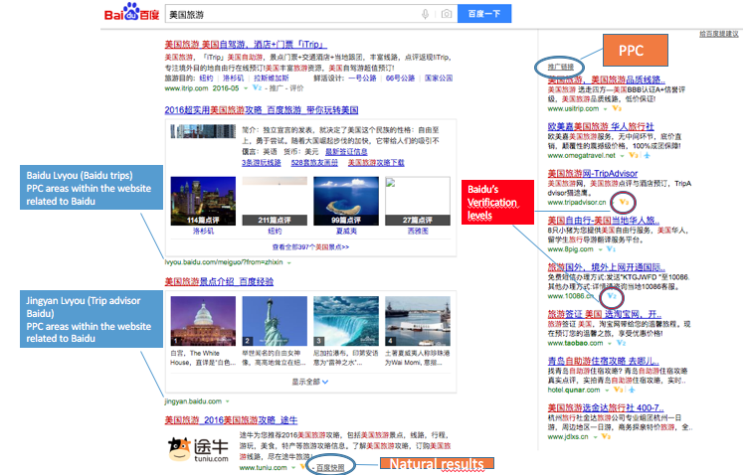Open the 美国旅游景点介绍_百度经验 result
Screen dimensions: 746x475
pos(219,282)
